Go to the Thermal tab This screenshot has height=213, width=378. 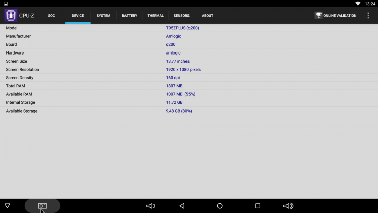(x=155, y=16)
